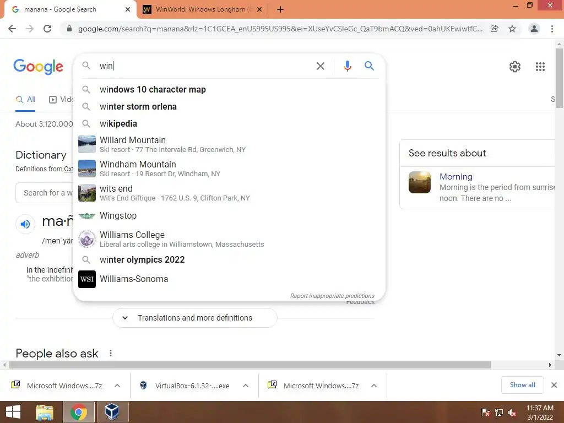Image resolution: width=564 pixels, height=423 pixels.
Task: Expand options for VirtualBox-6.1.32 download
Action: click(x=246, y=386)
